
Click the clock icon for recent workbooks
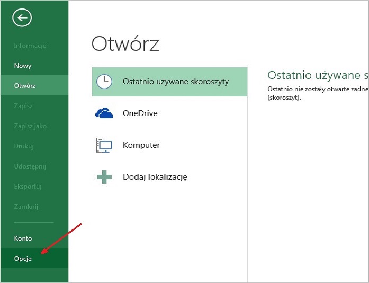104,82
